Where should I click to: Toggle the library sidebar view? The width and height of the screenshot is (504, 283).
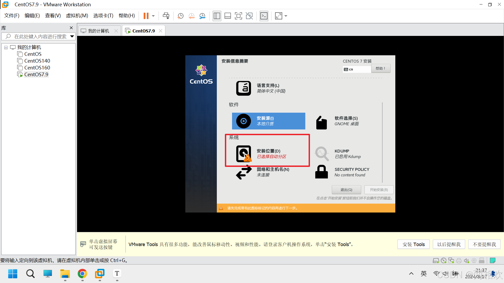click(217, 16)
